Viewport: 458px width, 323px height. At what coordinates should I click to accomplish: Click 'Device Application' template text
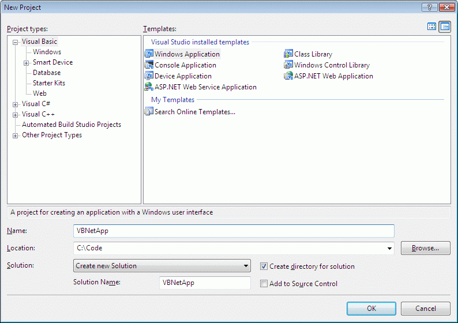coord(183,76)
